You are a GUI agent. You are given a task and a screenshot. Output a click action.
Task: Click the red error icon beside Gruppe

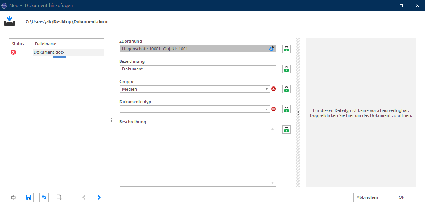274,89
